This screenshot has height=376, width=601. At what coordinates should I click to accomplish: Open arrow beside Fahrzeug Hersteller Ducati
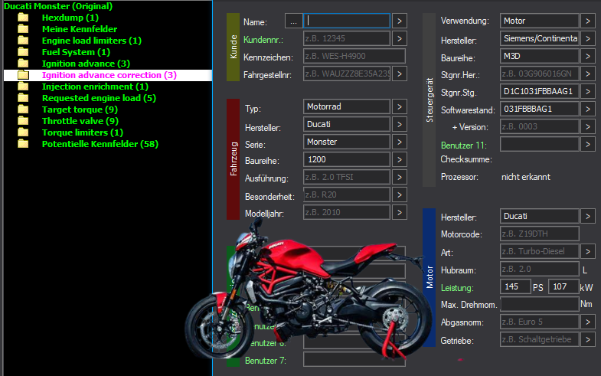[x=400, y=124]
